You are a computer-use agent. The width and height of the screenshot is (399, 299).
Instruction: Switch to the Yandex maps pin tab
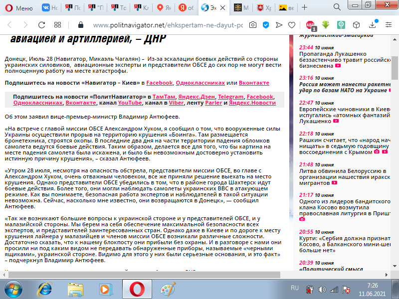pos(164,7)
